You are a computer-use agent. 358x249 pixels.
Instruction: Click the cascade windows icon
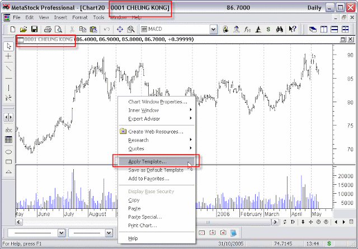click(x=313, y=29)
